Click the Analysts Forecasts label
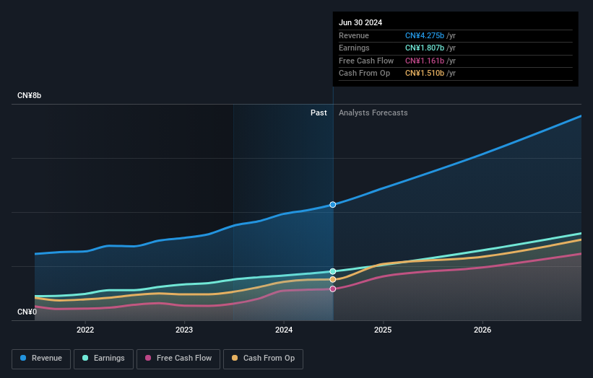593x378 pixels. coord(373,113)
